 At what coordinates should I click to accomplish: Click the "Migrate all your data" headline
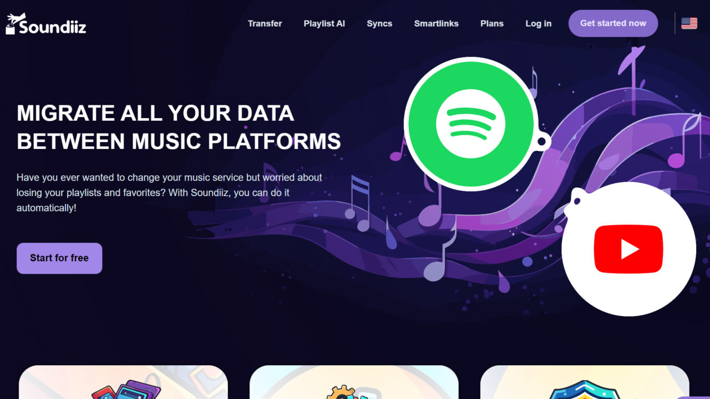(x=179, y=127)
